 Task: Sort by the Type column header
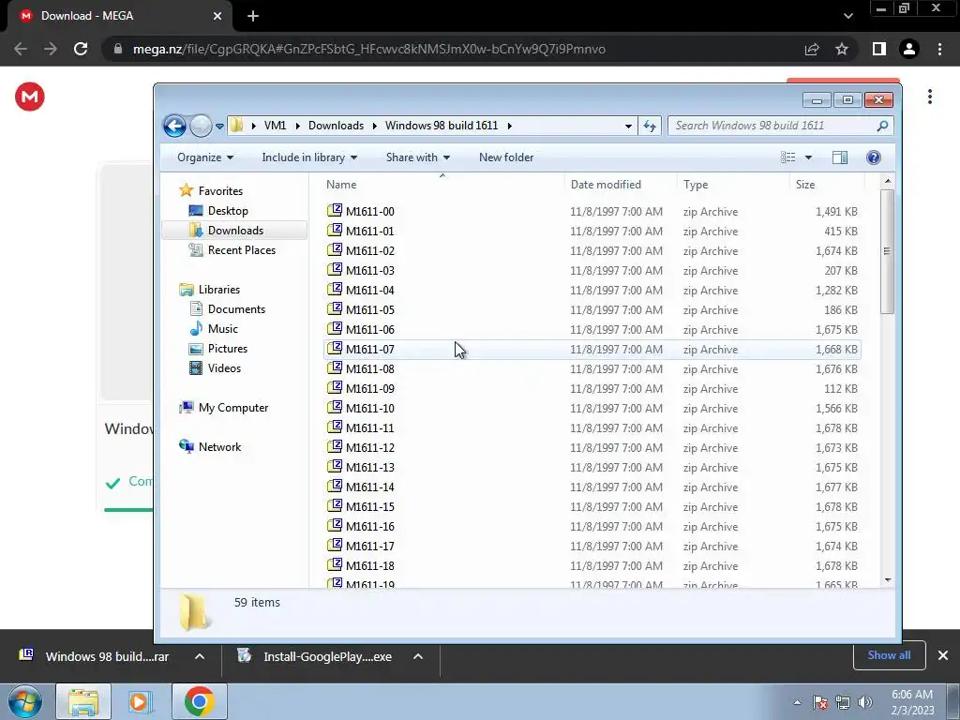(x=696, y=185)
